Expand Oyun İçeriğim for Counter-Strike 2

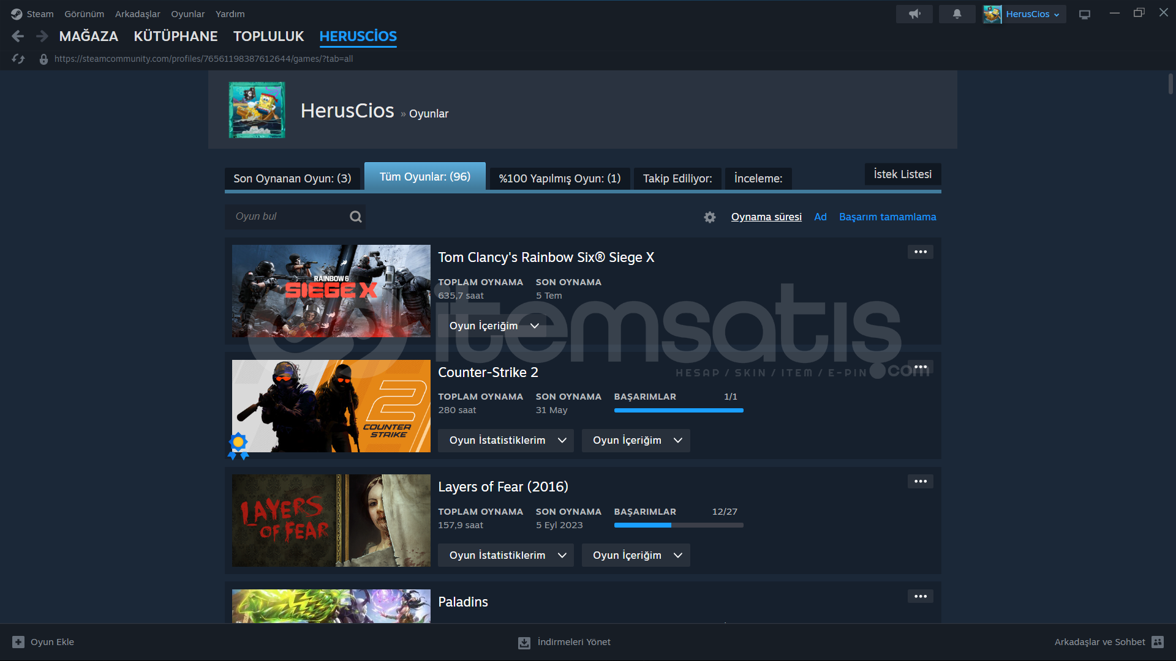click(636, 441)
